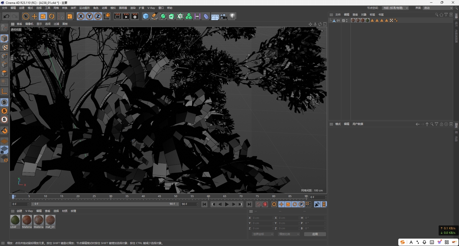Click the Pen spline tool icon

pyautogui.click(x=155, y=16)
